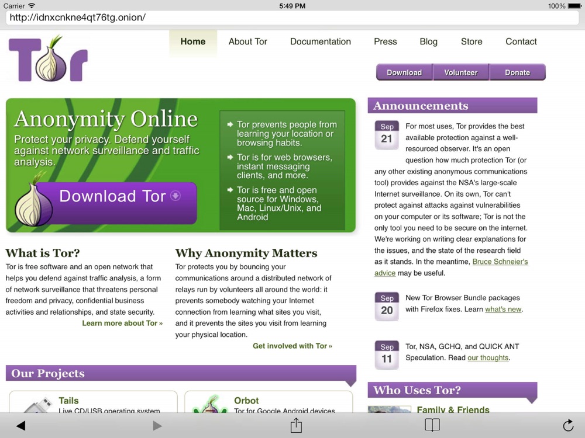Open the Blog nav item
Screen dimensions: 585x438
(428, 41)
